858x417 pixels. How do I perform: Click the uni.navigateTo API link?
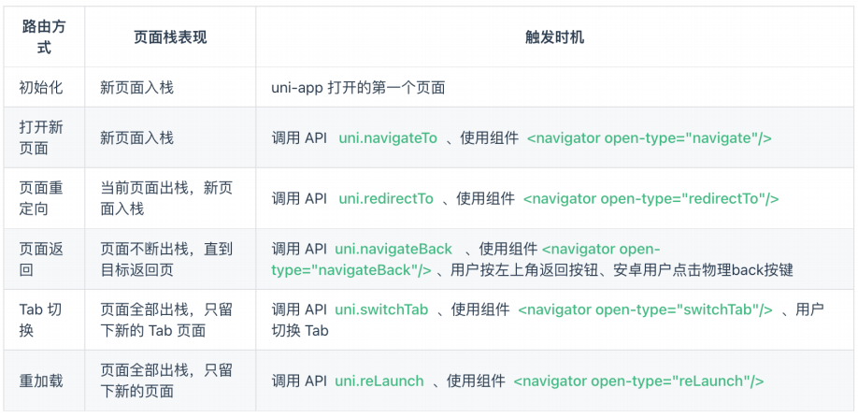coord(387,137)
